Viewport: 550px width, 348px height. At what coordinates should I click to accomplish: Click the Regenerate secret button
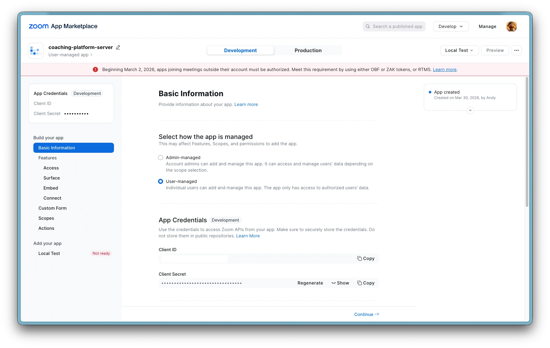[x=310, y=283]
